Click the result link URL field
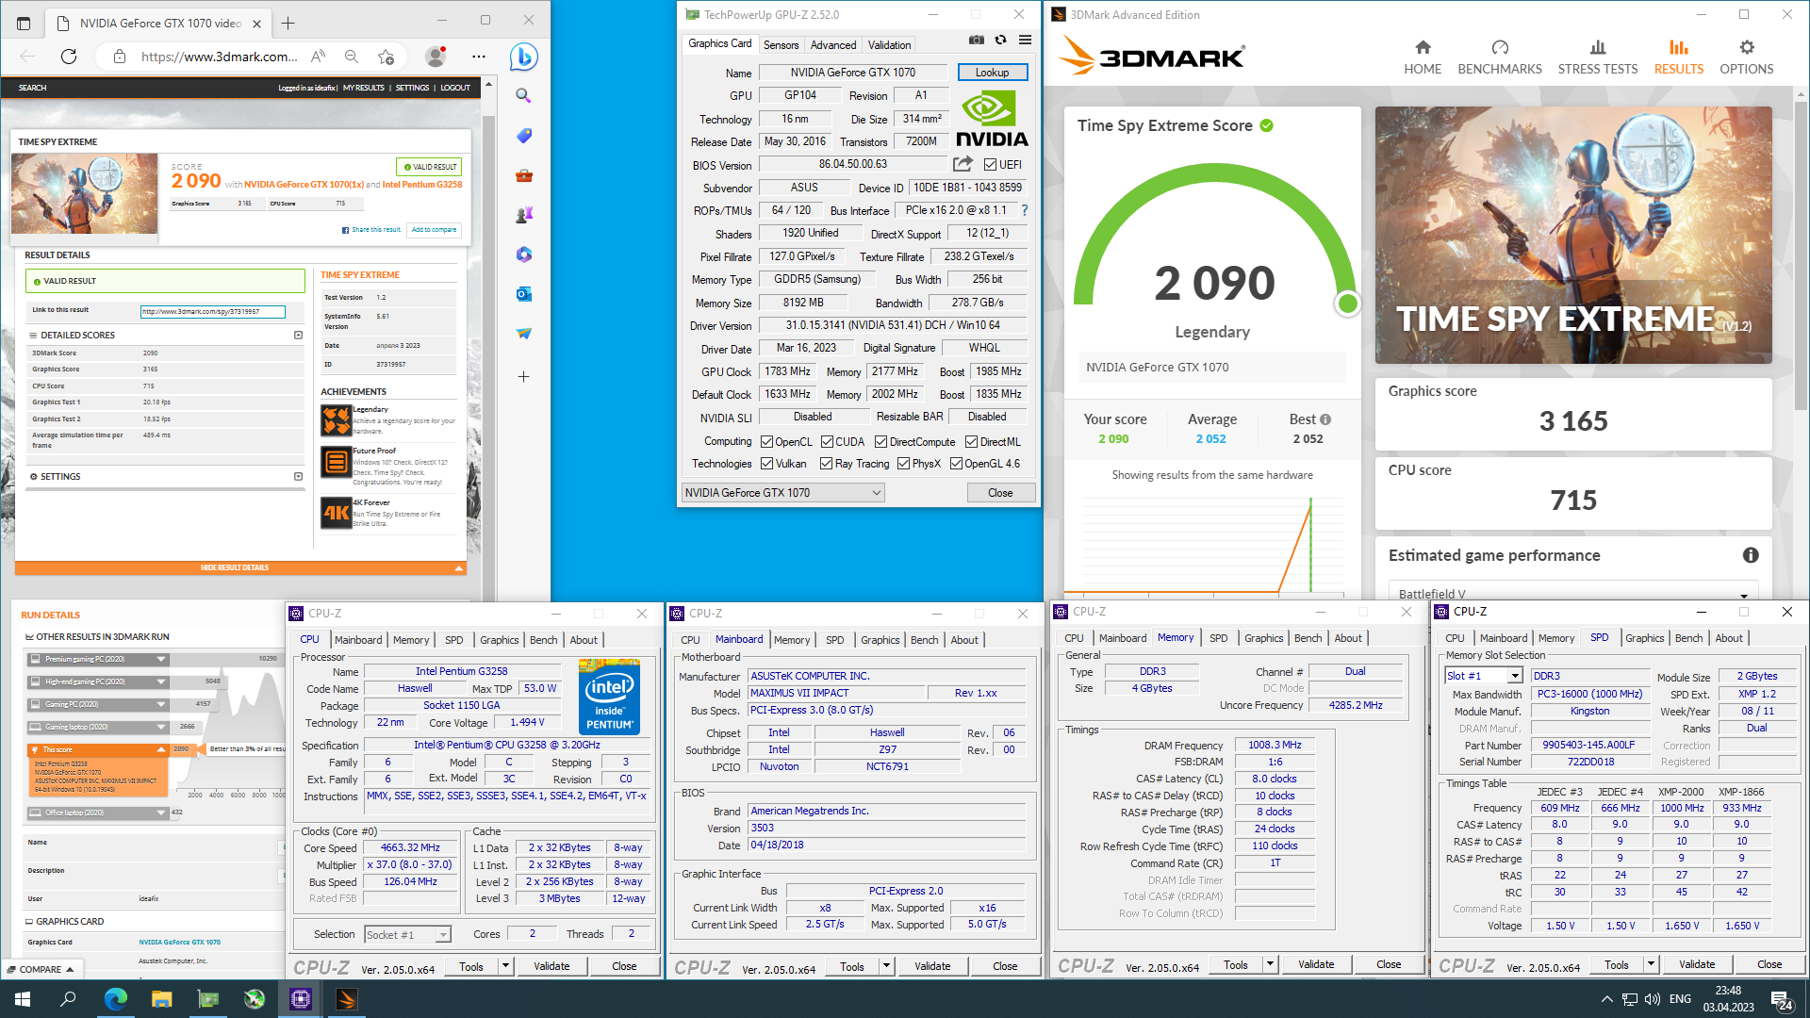This screenshot has width=1810, height=1018. pyautogui.click(x=213, y=311)
